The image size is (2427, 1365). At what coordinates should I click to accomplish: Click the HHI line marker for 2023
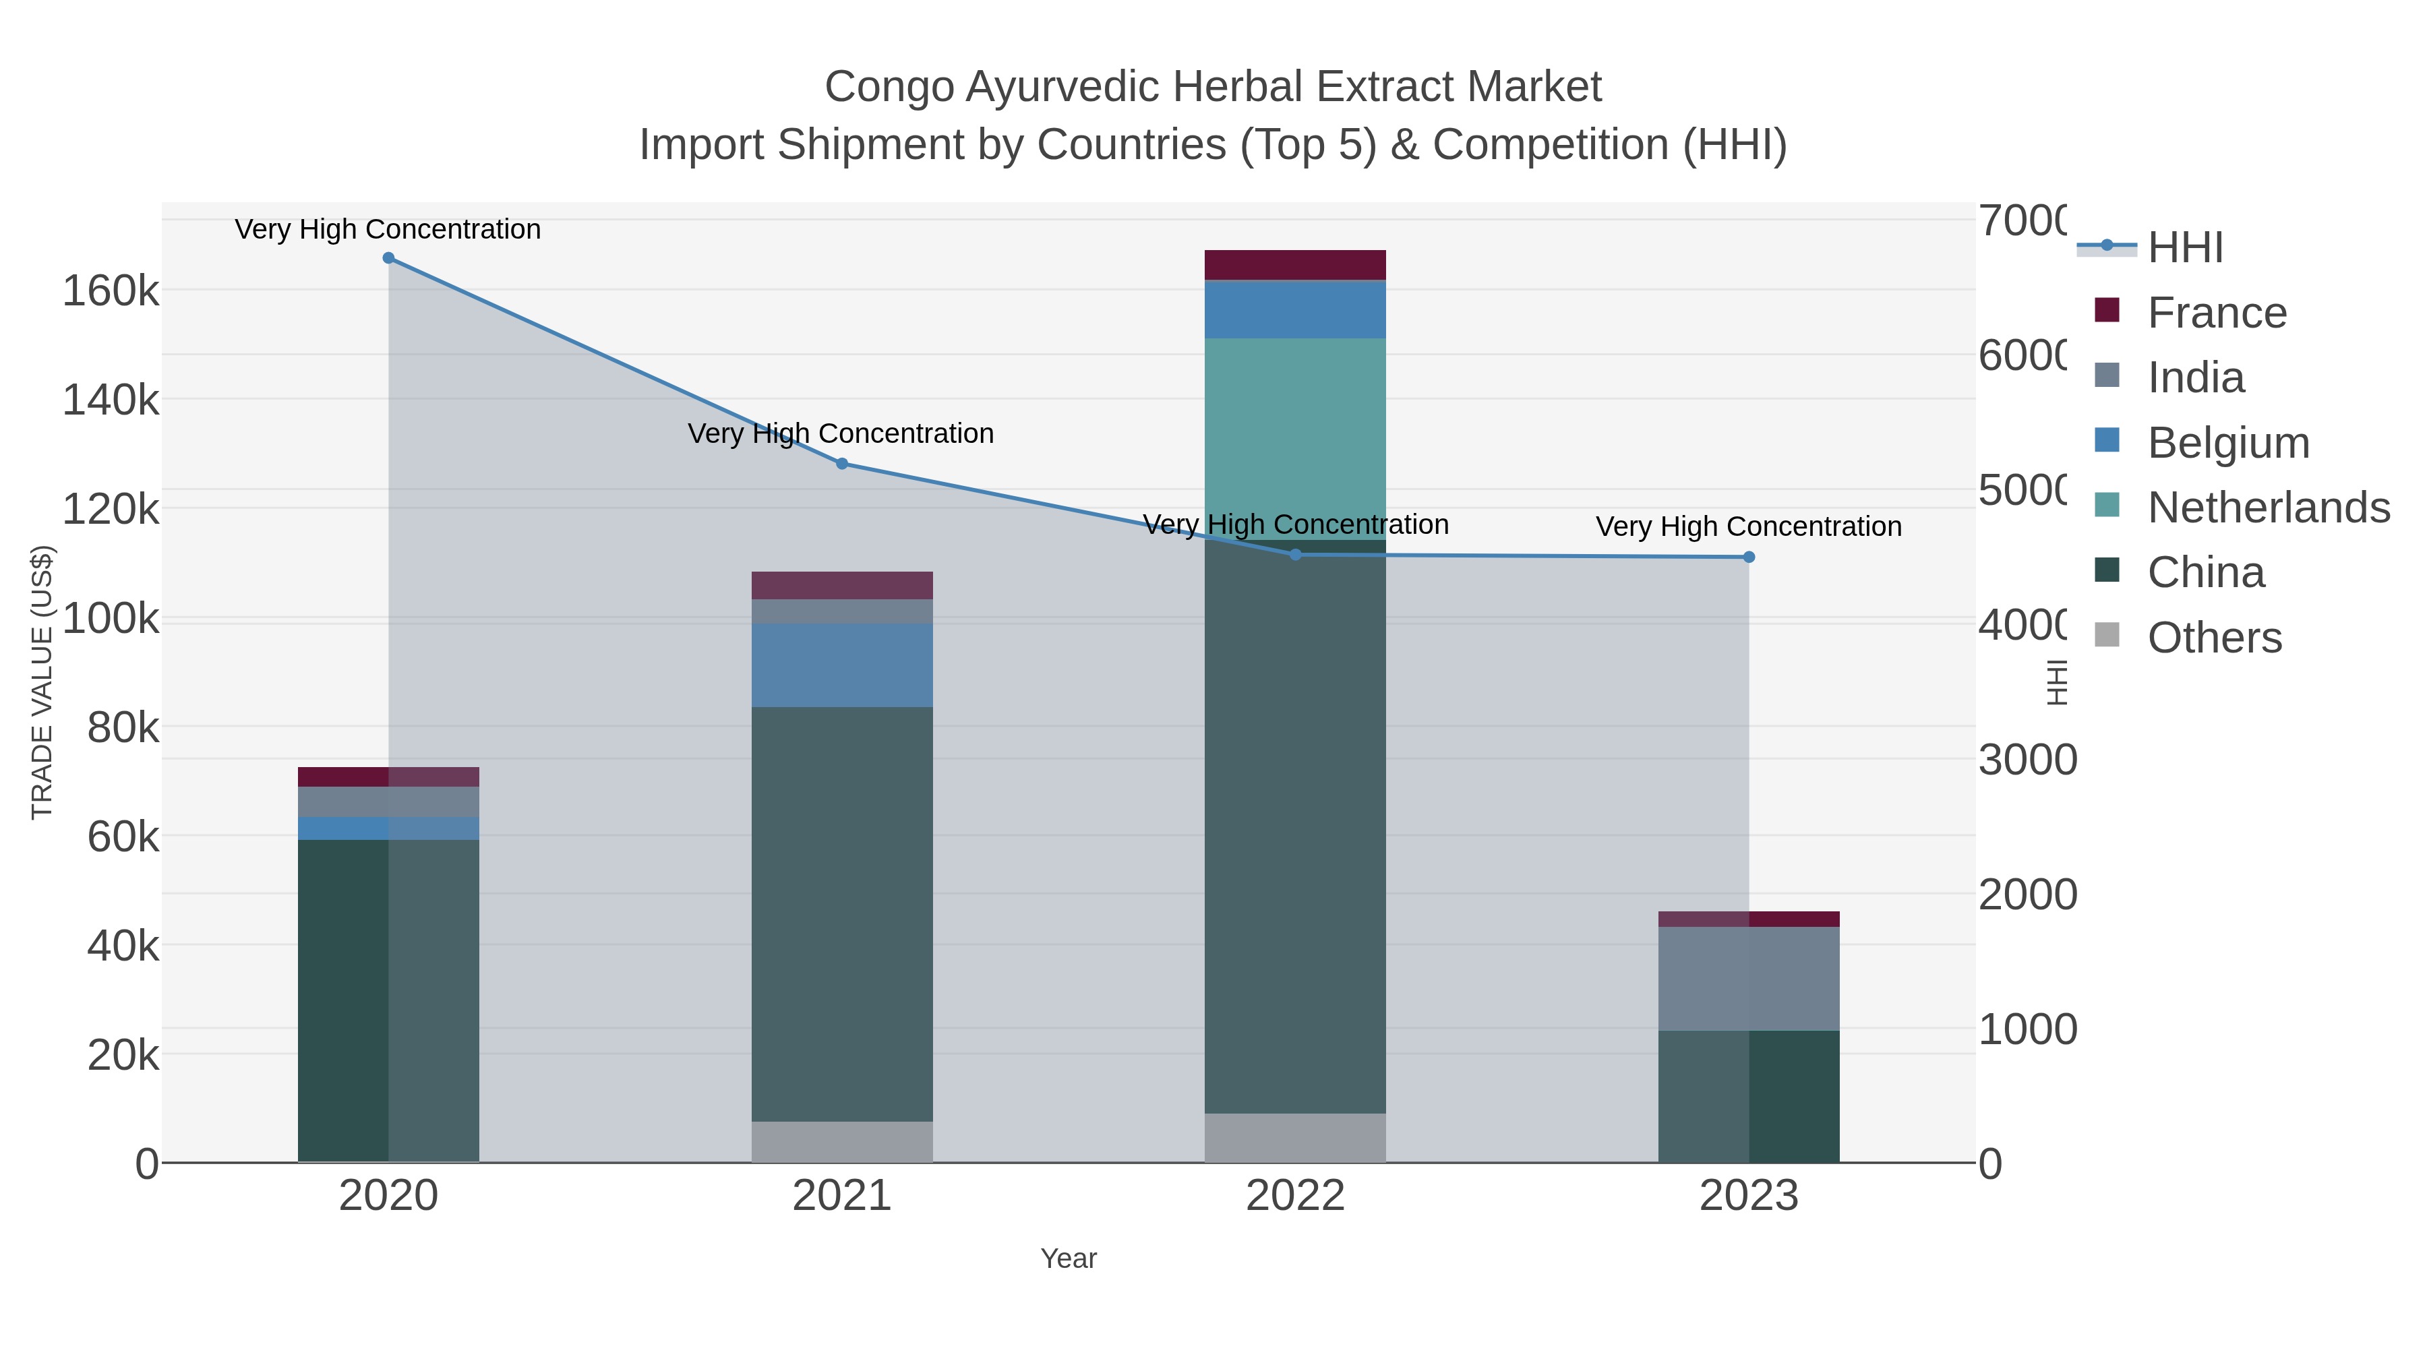point(1749,557)
